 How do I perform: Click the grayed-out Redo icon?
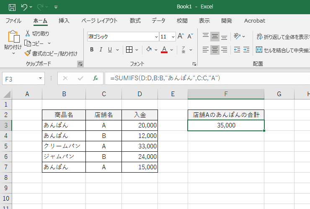coord(40,7)
